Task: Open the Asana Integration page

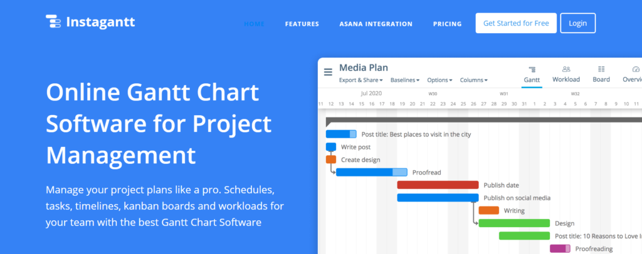Action: coord(376,24)
